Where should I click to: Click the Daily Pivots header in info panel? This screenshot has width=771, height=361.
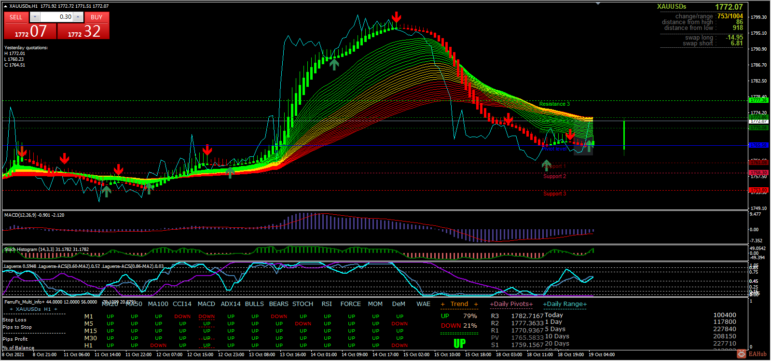511,304
